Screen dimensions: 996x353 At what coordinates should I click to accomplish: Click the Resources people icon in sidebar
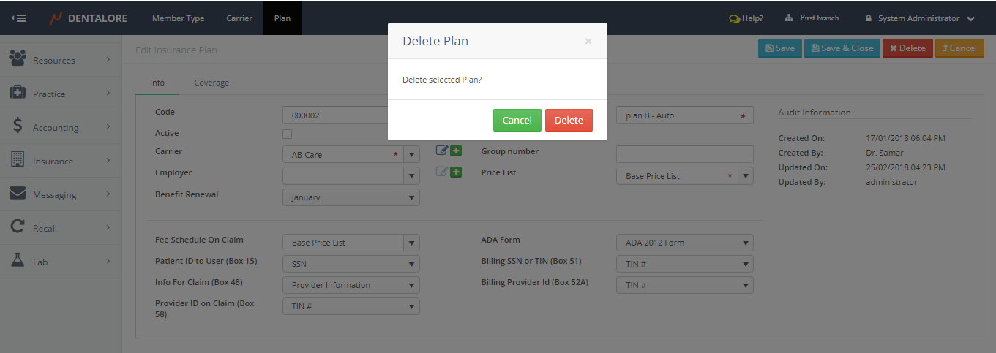click(18, 58)
